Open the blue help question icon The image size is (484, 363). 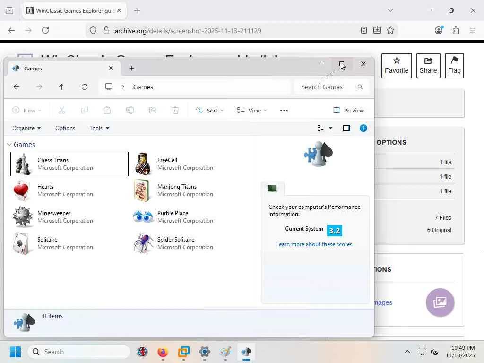coord(363,128)
